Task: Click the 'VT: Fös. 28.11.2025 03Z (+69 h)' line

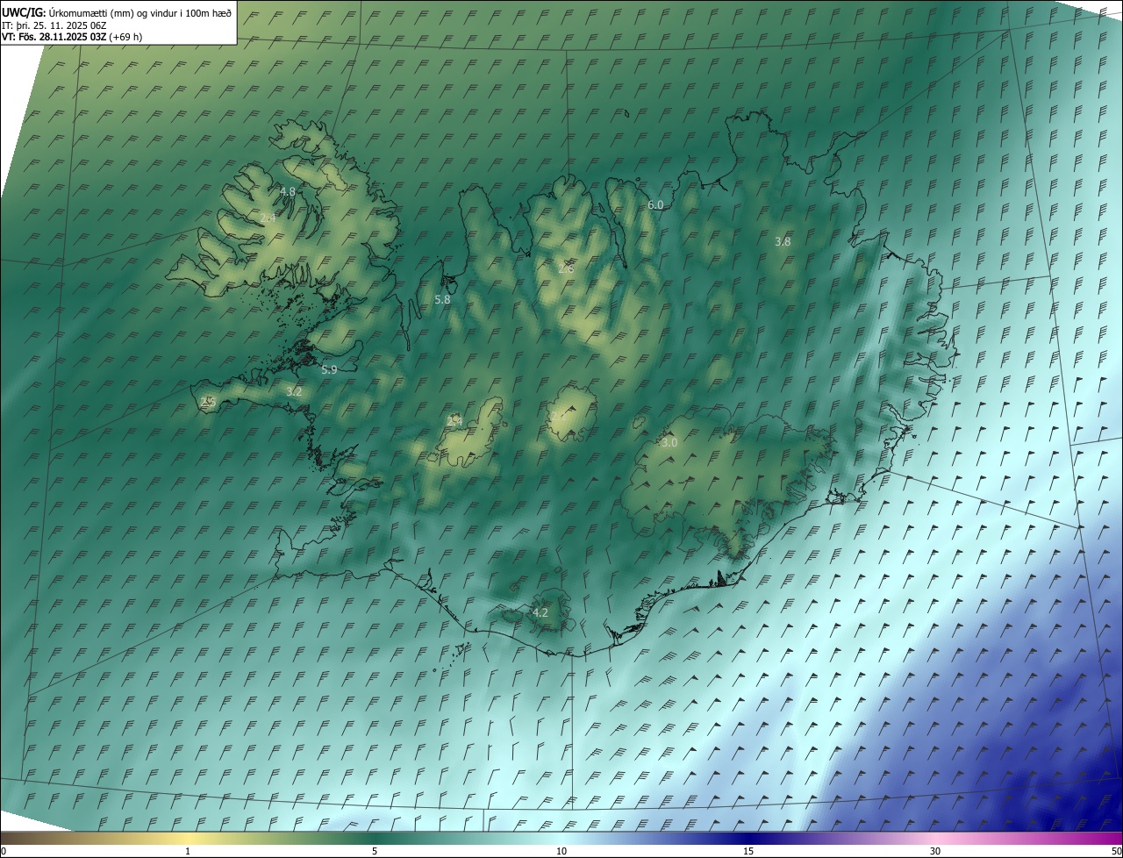Action: tap(72, 37)
